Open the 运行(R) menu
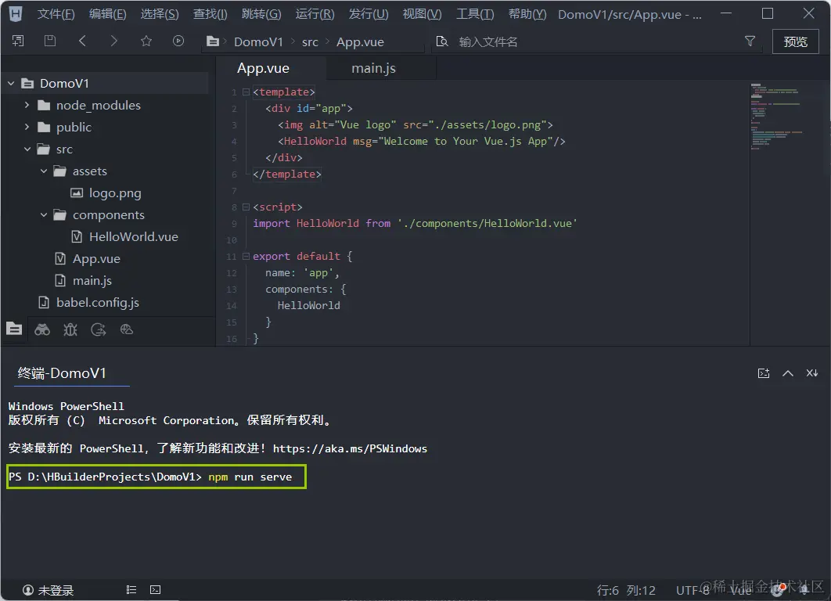 [315, 14]
